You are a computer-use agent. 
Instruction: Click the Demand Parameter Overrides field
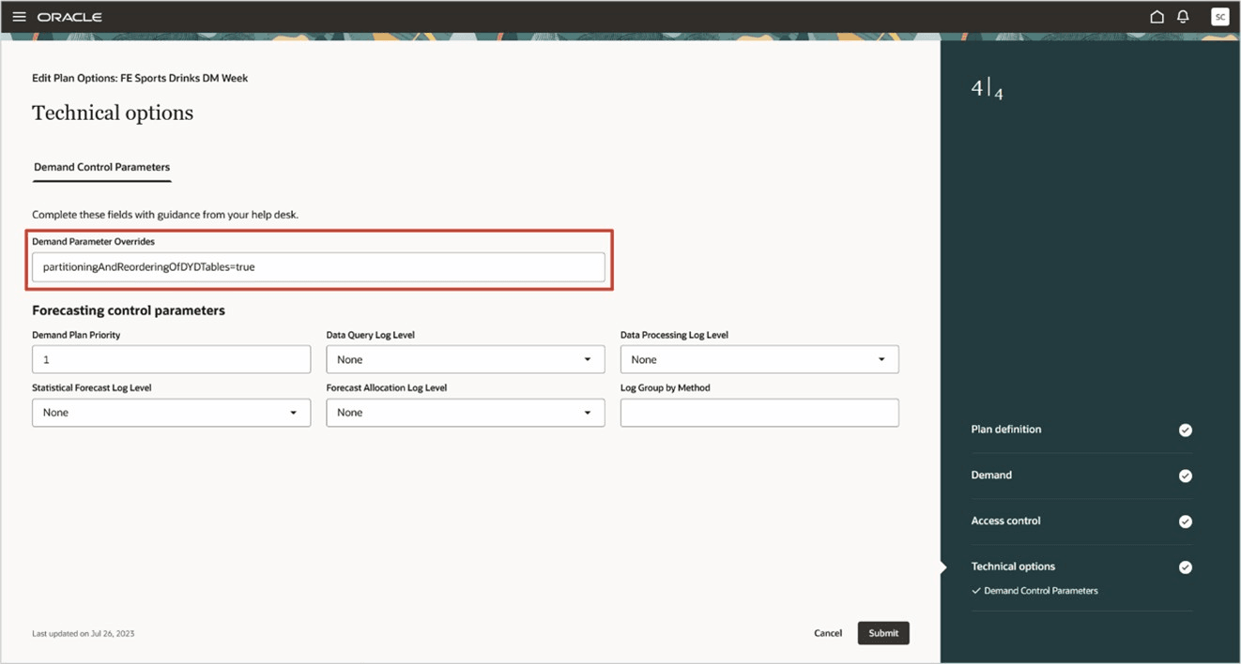tap(319, 266)
